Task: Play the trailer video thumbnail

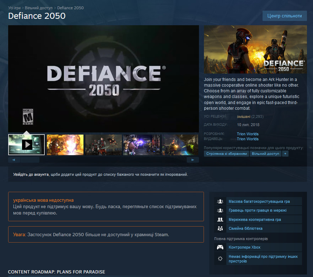Action: (26, 145)
